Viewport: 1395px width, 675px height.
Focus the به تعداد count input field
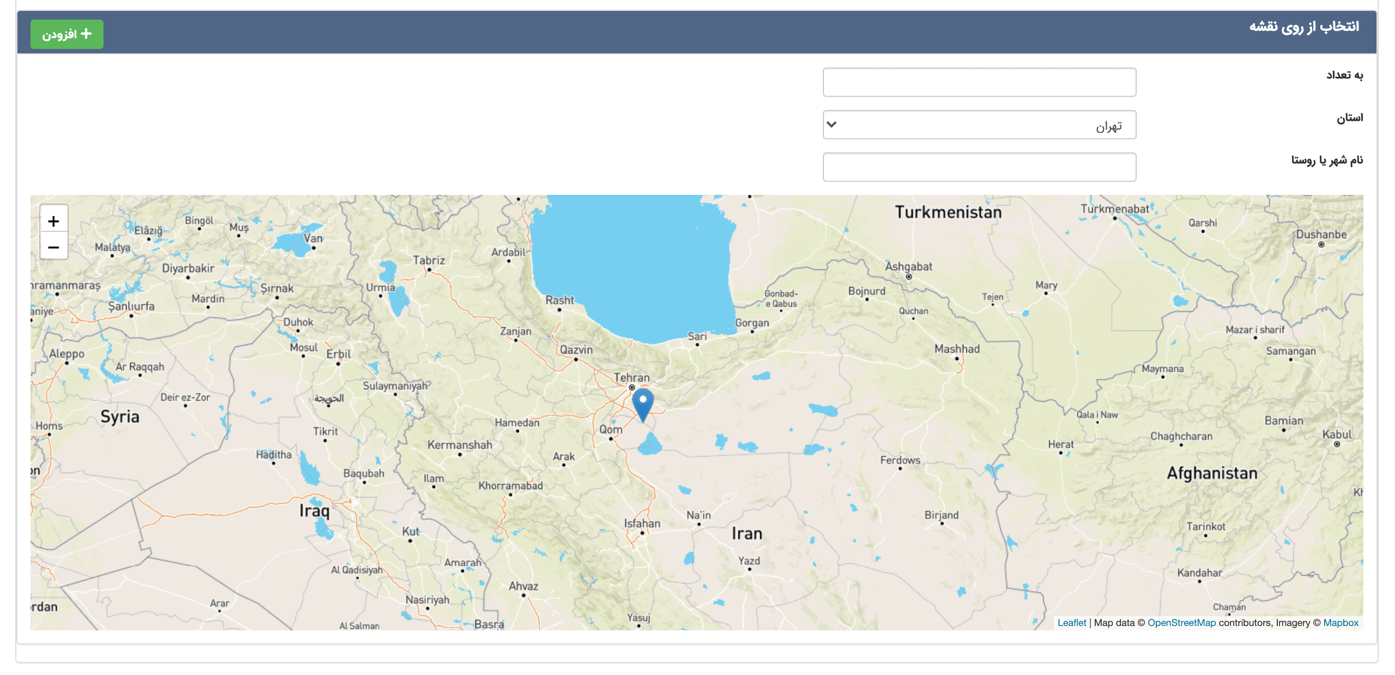coord(979,82)
